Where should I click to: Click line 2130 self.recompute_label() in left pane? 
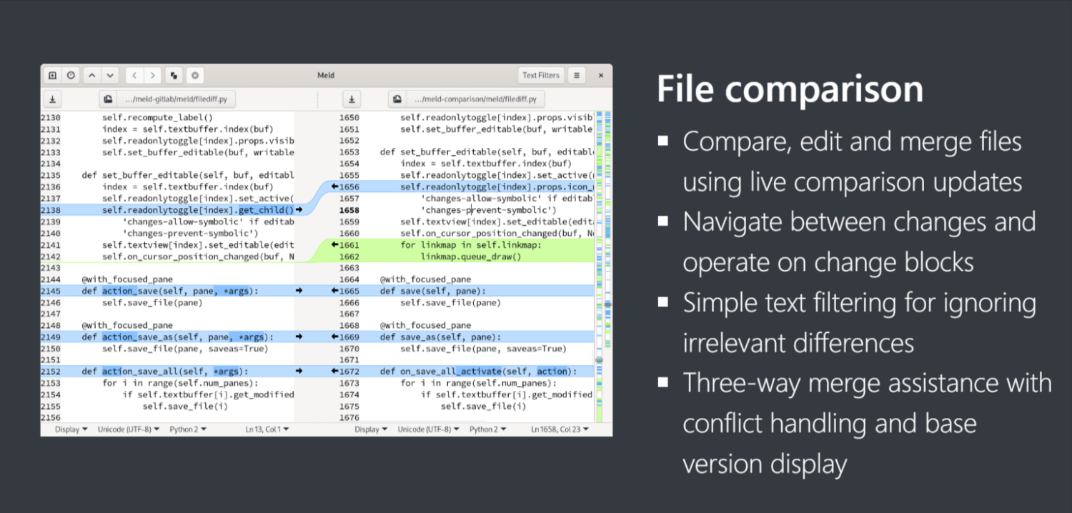tap(157, 118)
